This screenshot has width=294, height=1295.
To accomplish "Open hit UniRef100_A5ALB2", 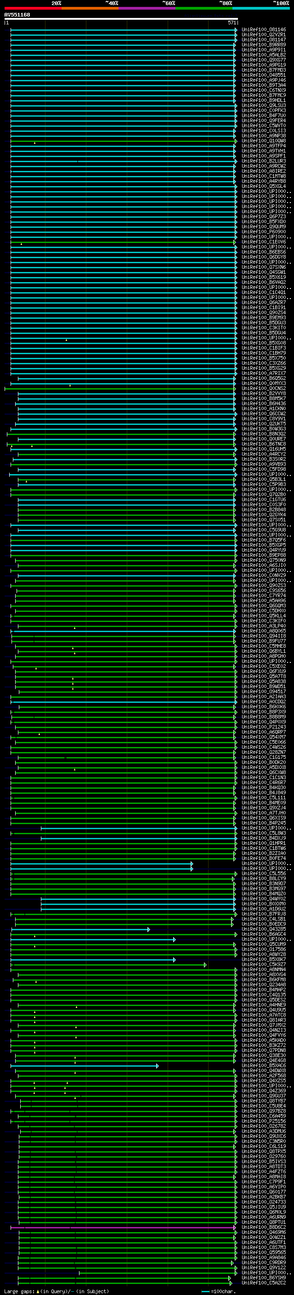I will [264, 55].
